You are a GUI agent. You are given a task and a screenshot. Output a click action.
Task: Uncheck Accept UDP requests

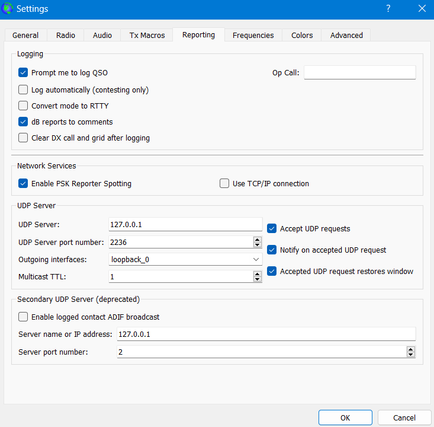[x=272, y=228]
